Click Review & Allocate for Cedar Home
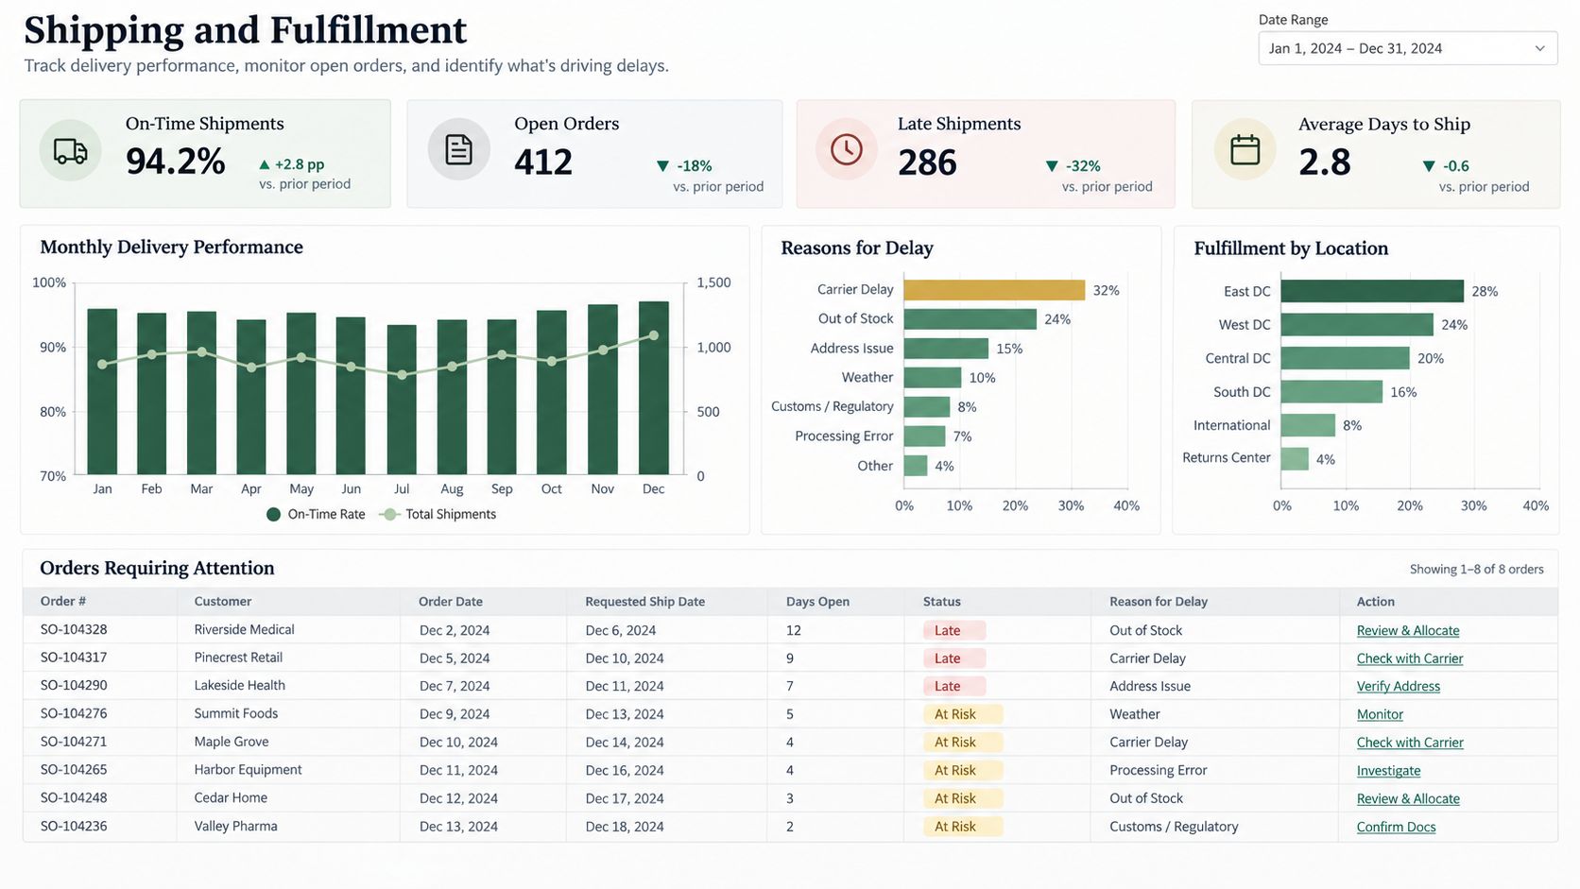 point(1408,798)
